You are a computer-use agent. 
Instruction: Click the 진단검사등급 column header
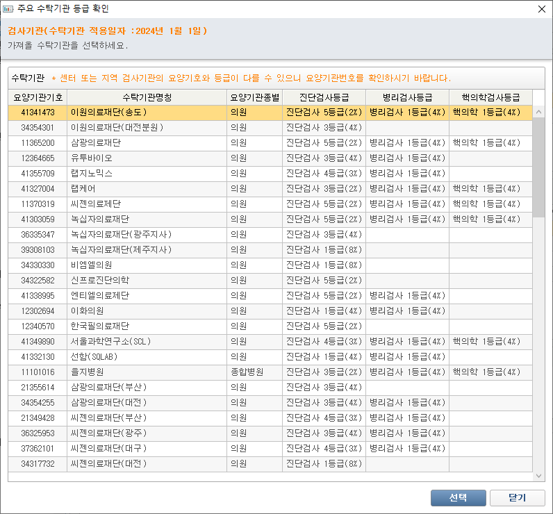pos(324,97)
